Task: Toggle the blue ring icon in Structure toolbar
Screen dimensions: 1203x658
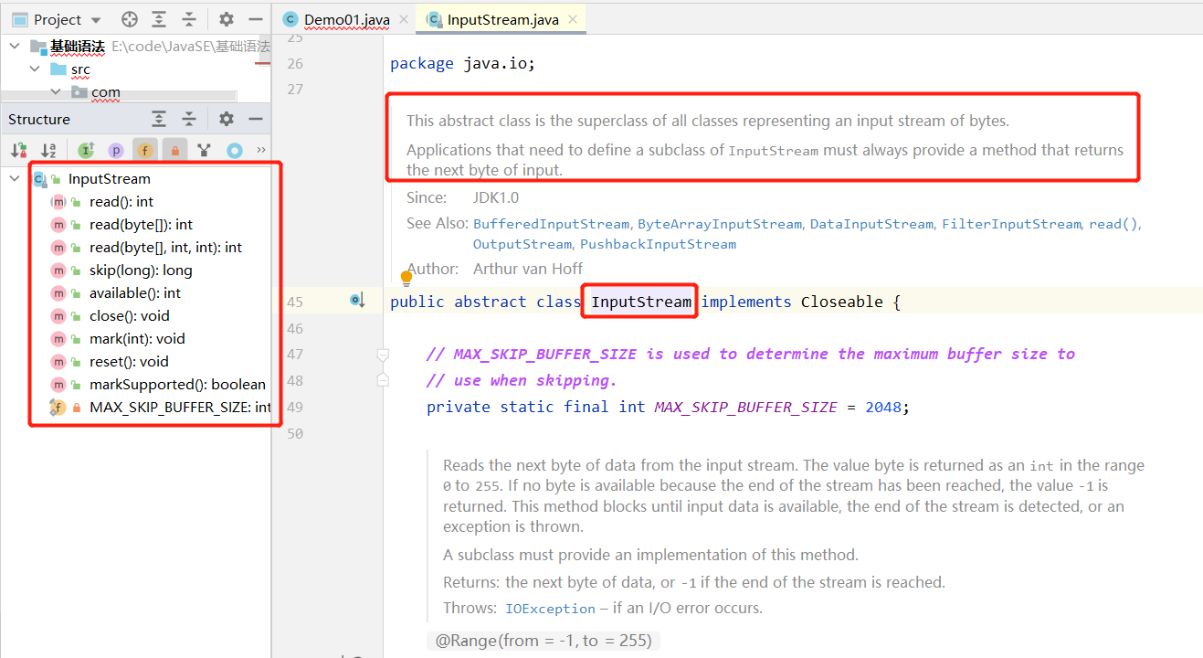Action: coord(235,150)
